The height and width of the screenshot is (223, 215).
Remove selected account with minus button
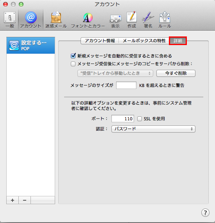tap(25, 200)
